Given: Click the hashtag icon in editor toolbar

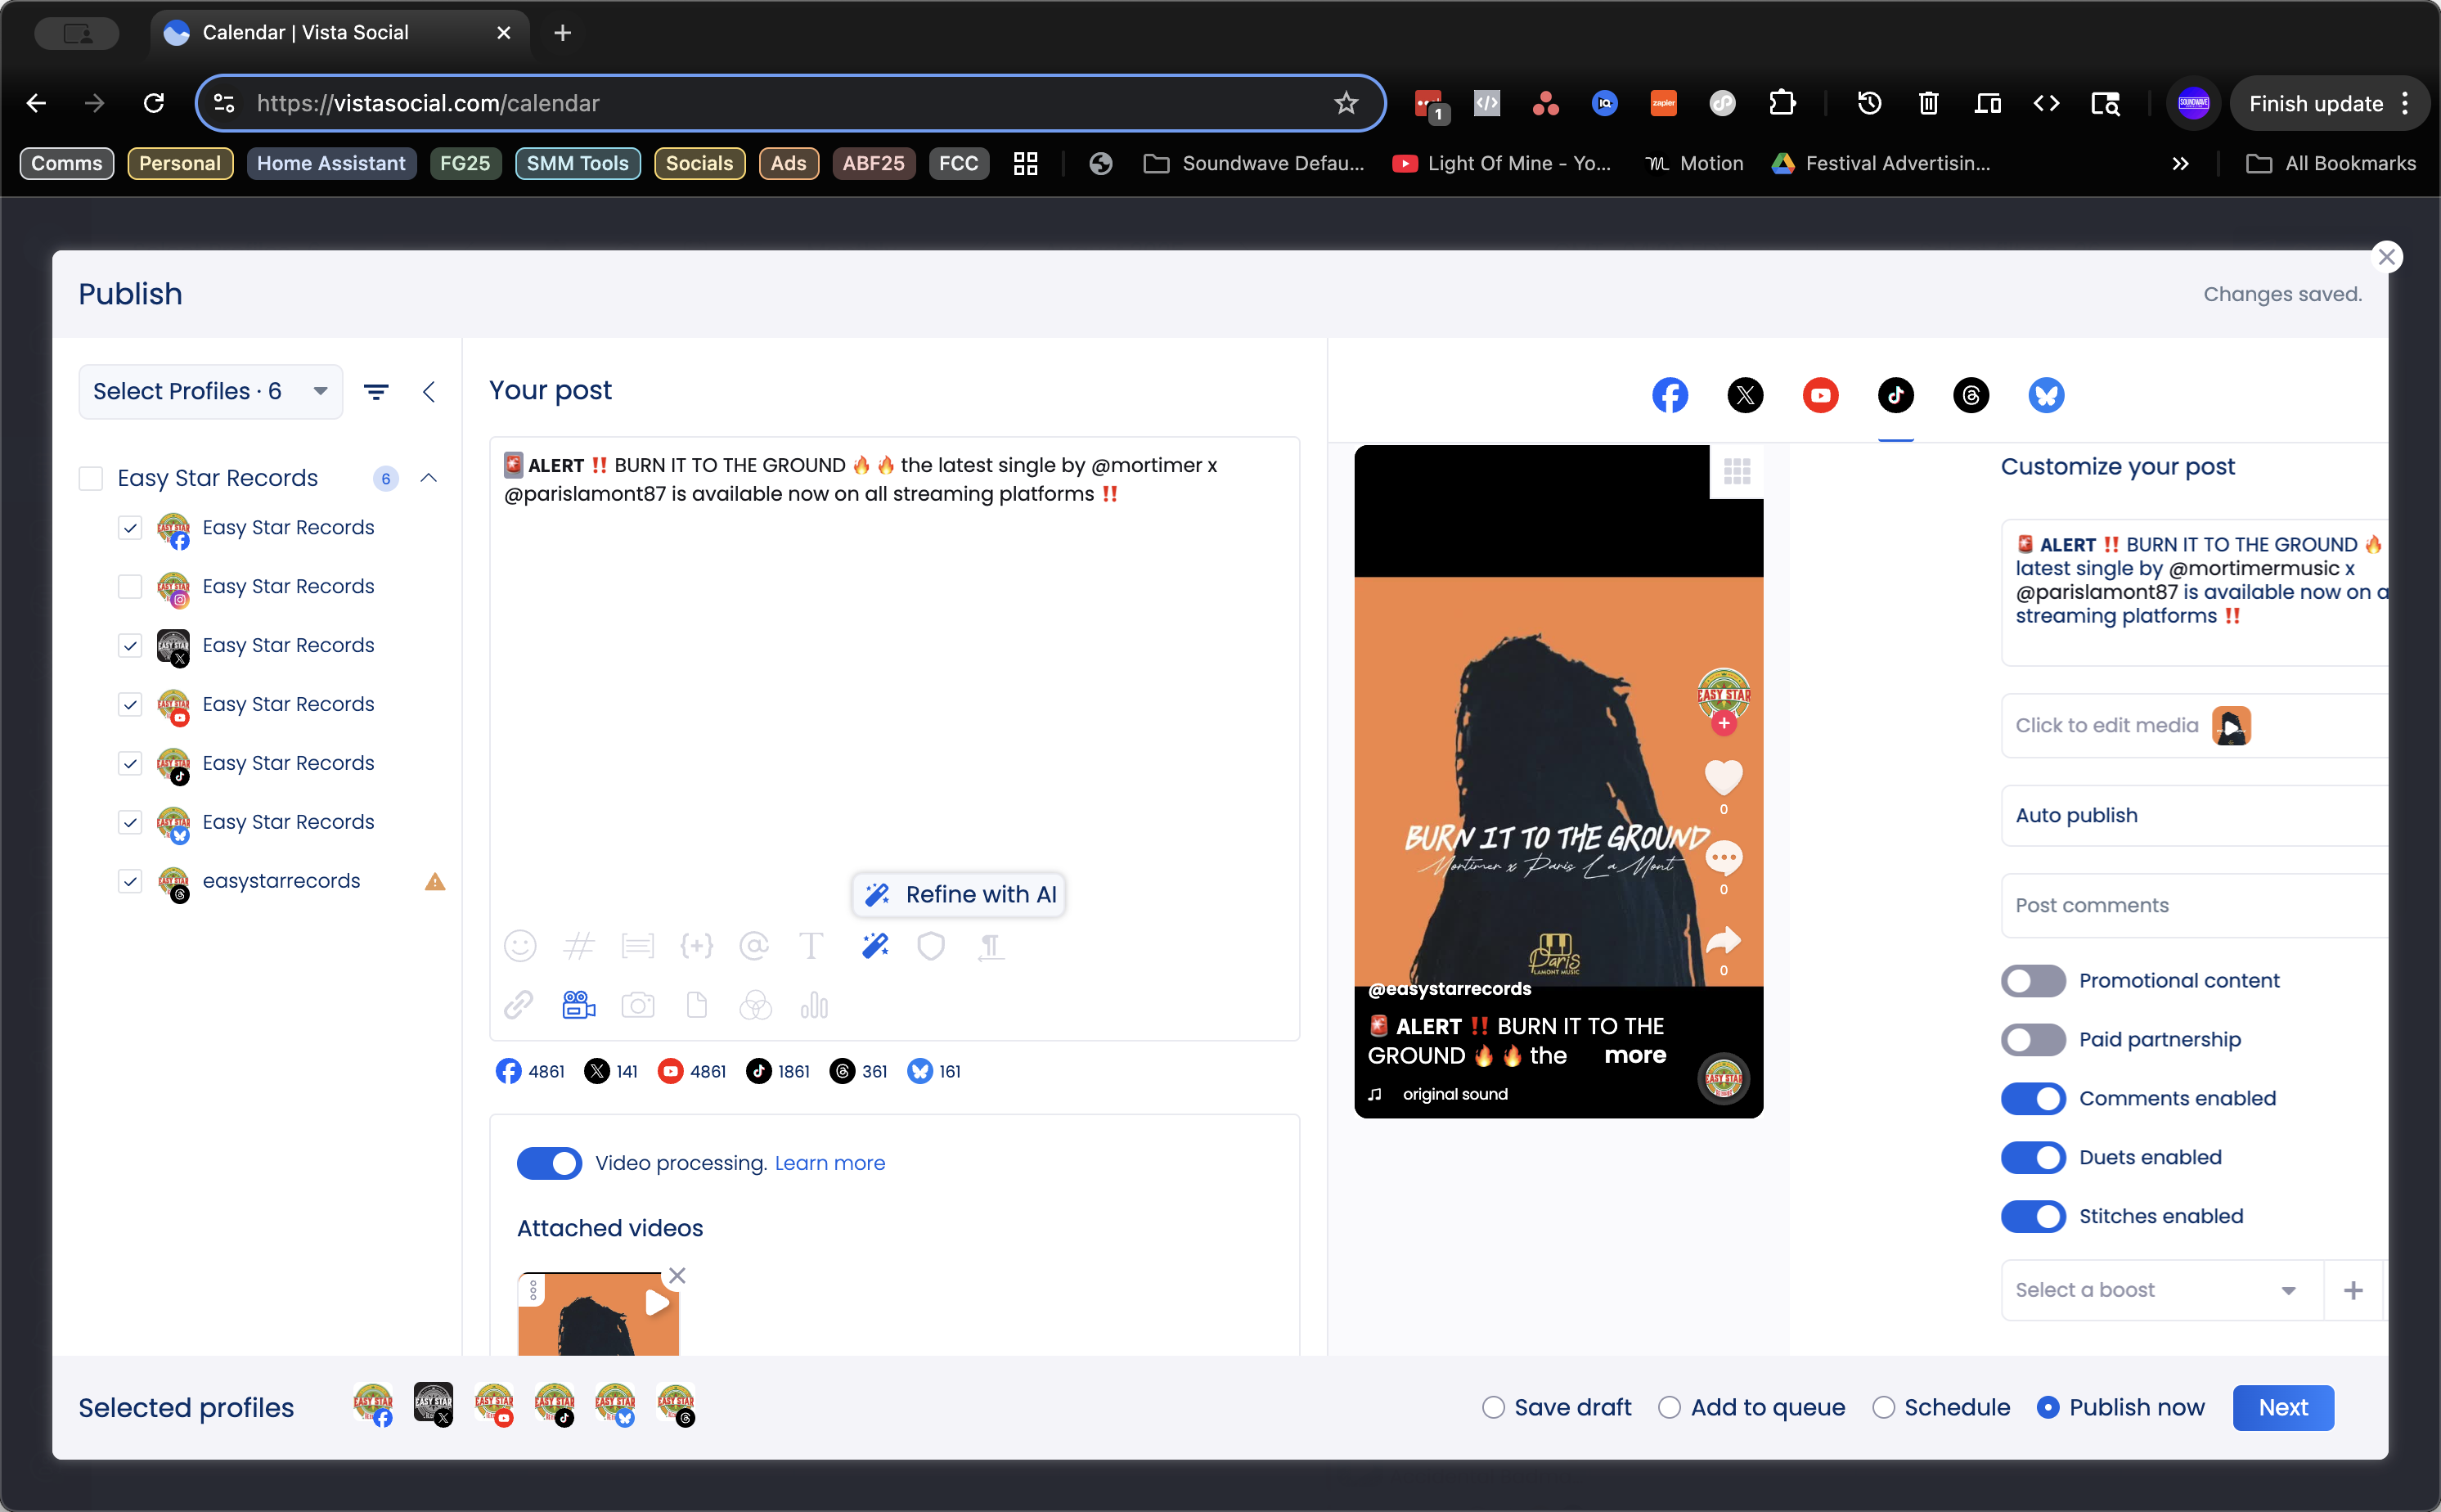Looking at the screenshot, I should [x=579, y=946].
